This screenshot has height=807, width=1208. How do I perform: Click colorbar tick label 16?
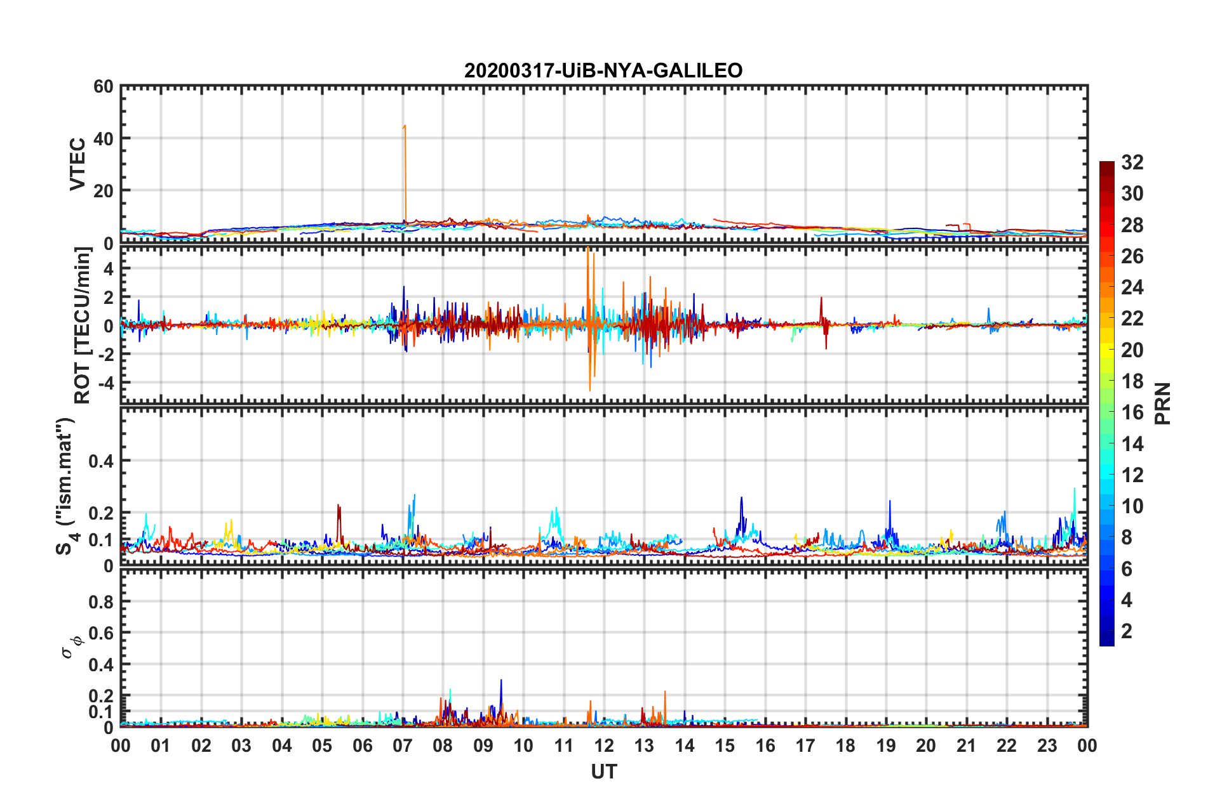tap(1132, 412)
